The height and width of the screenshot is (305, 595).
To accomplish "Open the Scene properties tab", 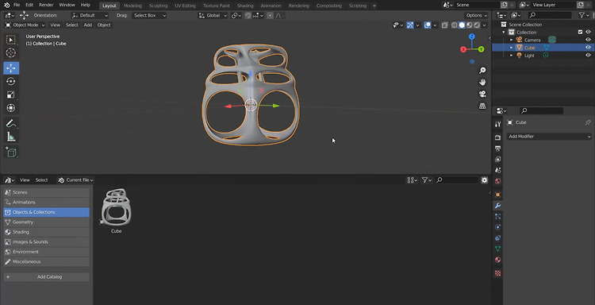I will (x=498, y=170).
